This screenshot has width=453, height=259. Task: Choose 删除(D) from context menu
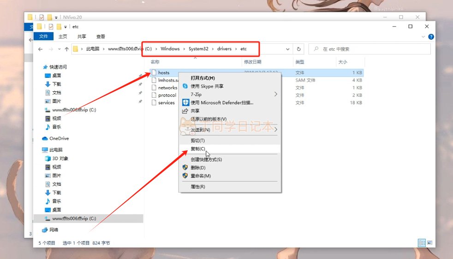[x=230, y=167]
